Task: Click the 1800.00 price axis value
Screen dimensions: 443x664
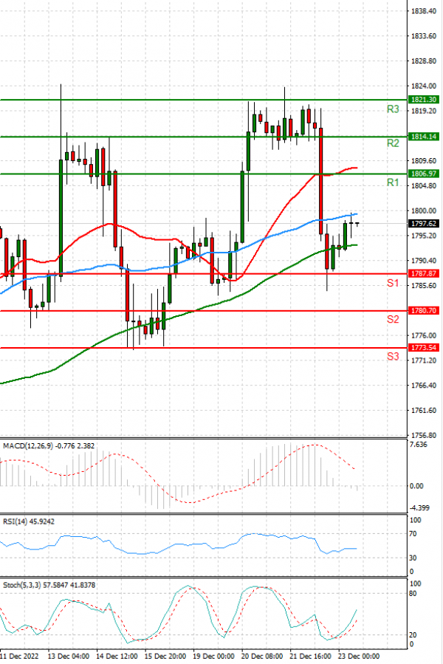Action: coord(424,211)
